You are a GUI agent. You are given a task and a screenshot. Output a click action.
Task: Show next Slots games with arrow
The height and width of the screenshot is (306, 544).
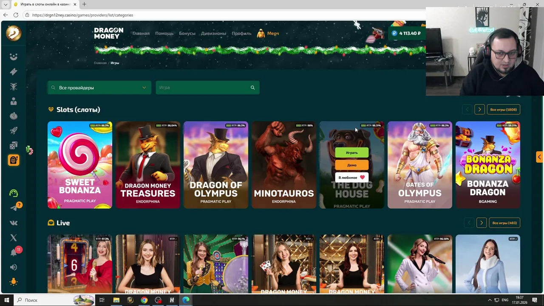[x=479, y=110]
